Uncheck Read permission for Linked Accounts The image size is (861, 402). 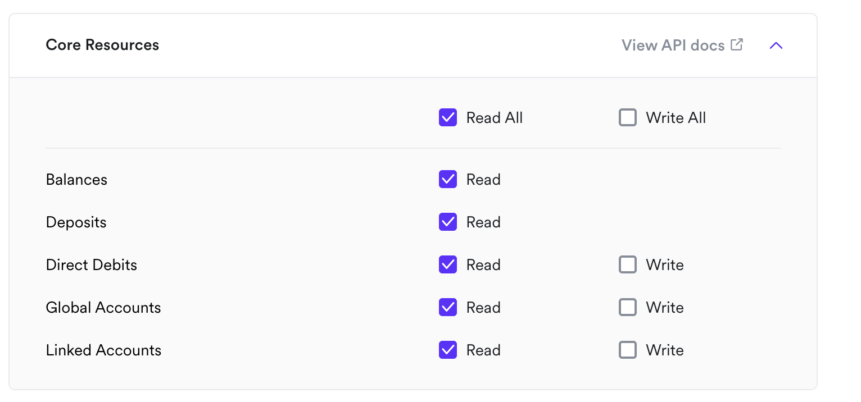point(448,350)
